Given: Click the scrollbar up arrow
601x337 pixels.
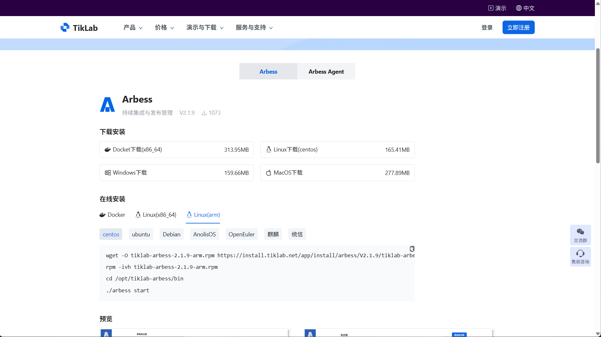Looking at the screenshot, I should point(598,3).
